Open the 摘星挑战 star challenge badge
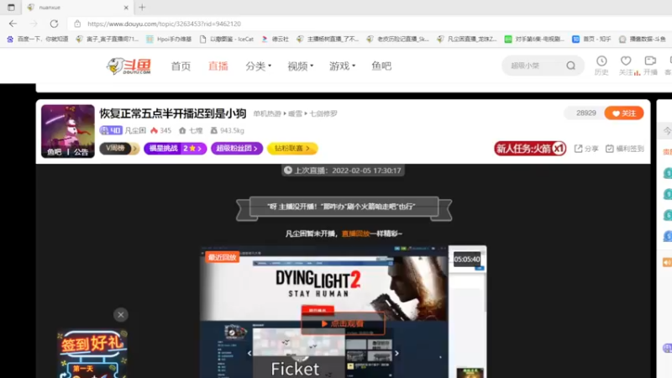The height and width of the screenshot is (378, 672). 176,149
